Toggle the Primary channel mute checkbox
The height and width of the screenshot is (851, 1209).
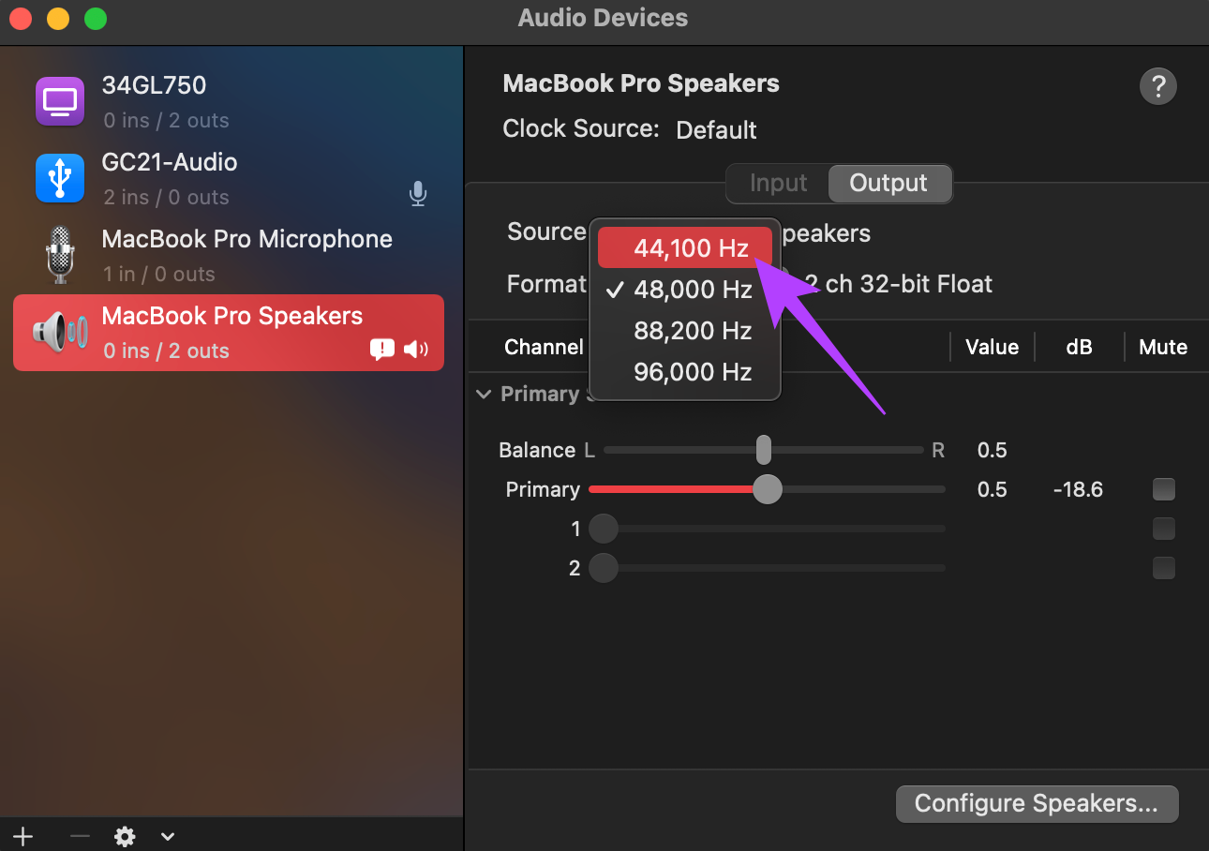coord(1163,489)
